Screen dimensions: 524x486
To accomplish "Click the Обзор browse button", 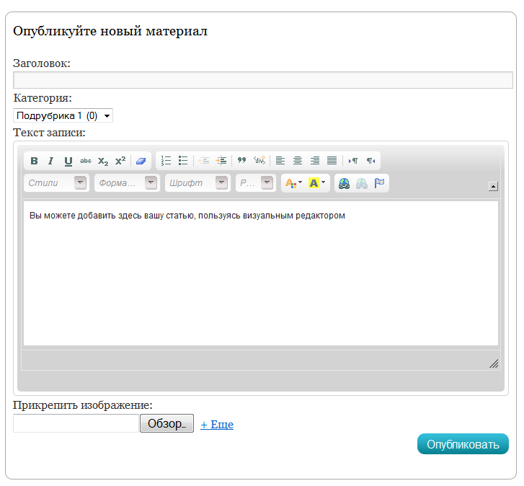I will click(x=166, y=423).
